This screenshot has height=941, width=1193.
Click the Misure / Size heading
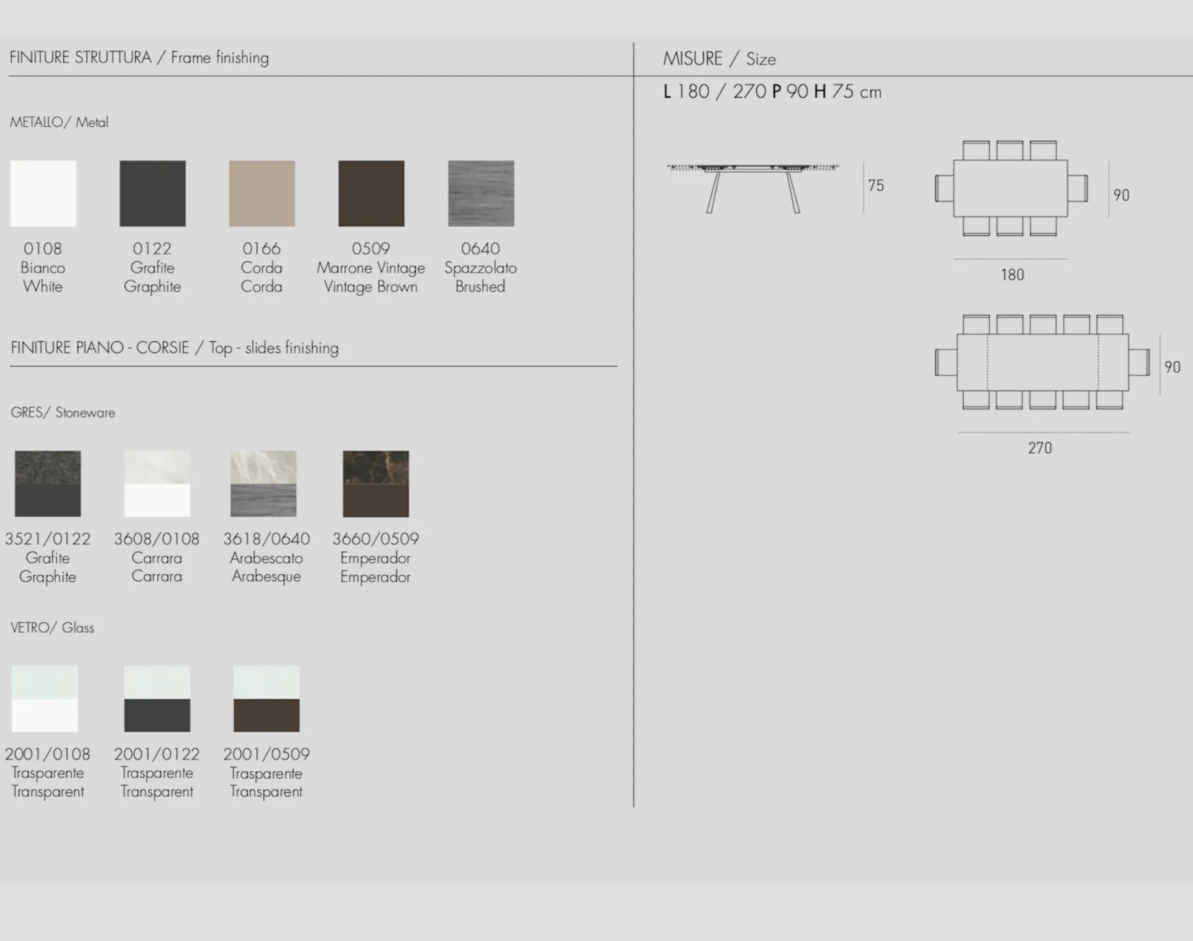coord(719,59)
